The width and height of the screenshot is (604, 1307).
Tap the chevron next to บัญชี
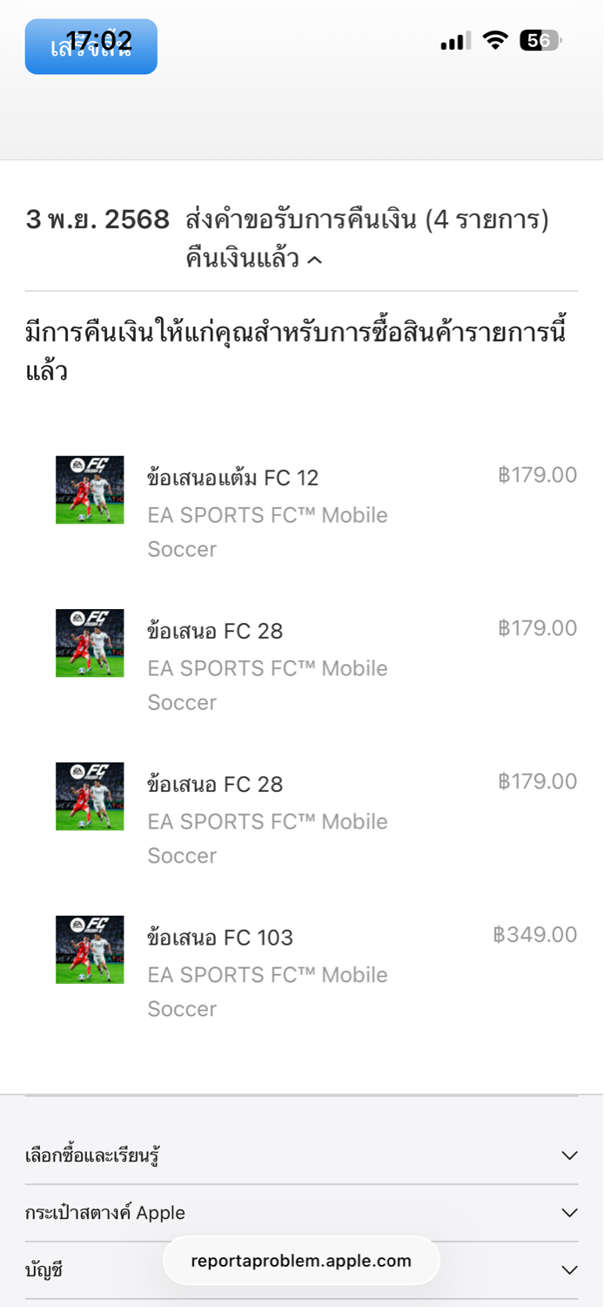(x=569, y=1270)
